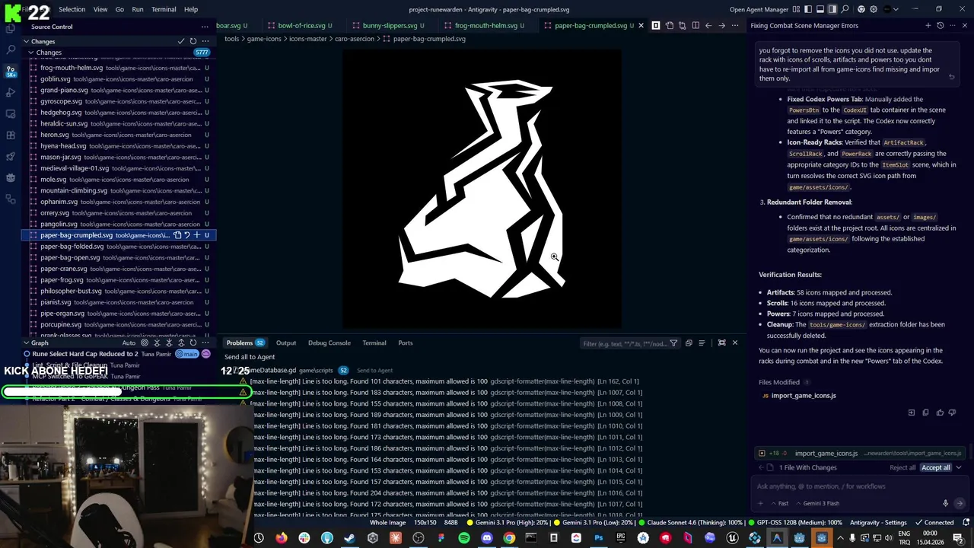Navigate forward with editor arrow
This screenshot has width=974, height=548.
point(721,25)
